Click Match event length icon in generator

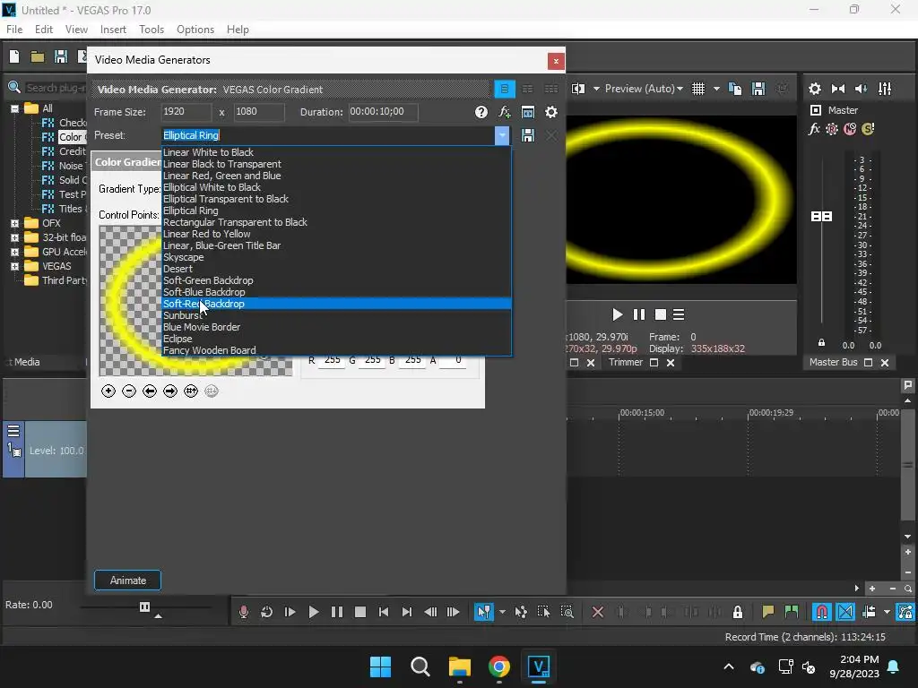tap(528, 112)
